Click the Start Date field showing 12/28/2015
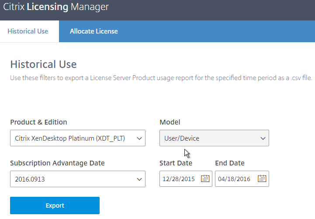The height and width of the screenshot is (219, 315). (186, 179)
